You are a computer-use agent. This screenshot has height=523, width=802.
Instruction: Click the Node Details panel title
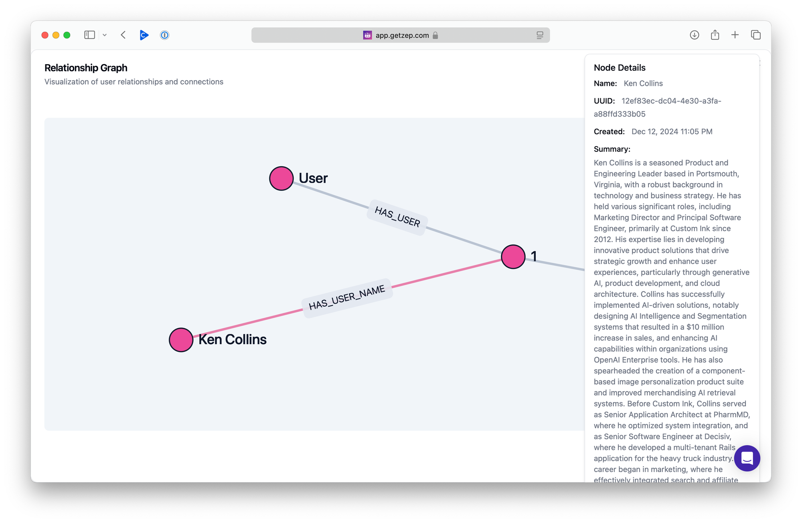click(x=620, y=68)
